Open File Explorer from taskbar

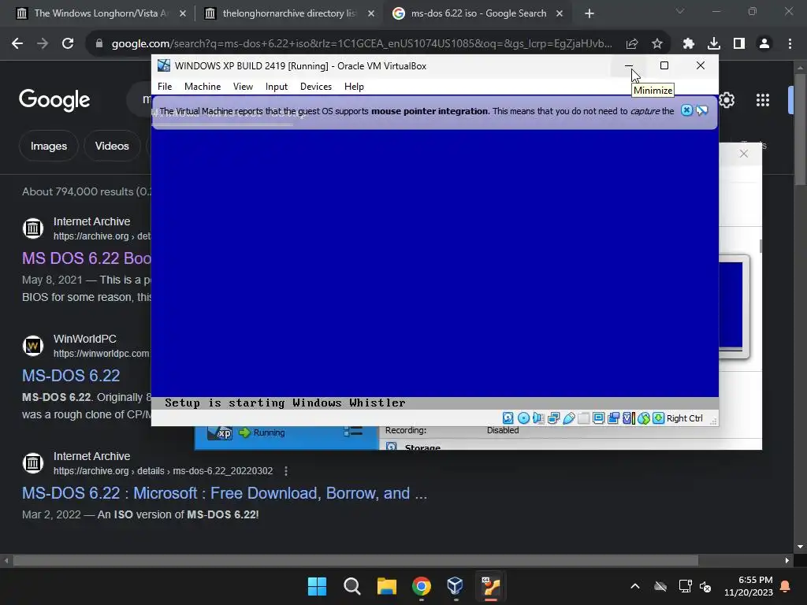point(386,586)
